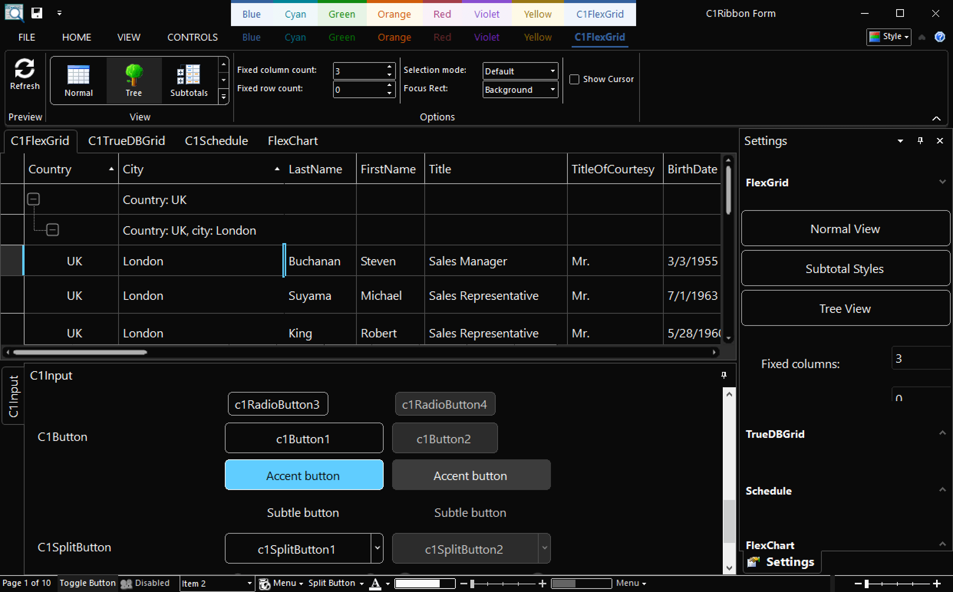
Task: Expand the Schedule settings section
Action: click(x=942, y=490)
